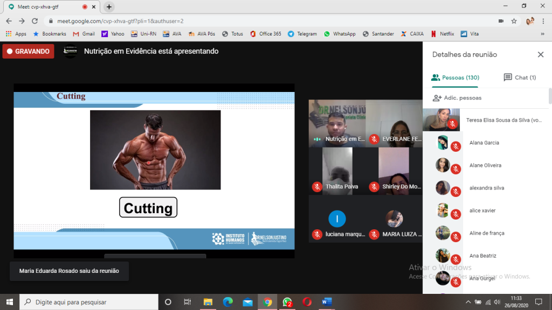Click Adic. pessoas to add people

coord(457,98)
